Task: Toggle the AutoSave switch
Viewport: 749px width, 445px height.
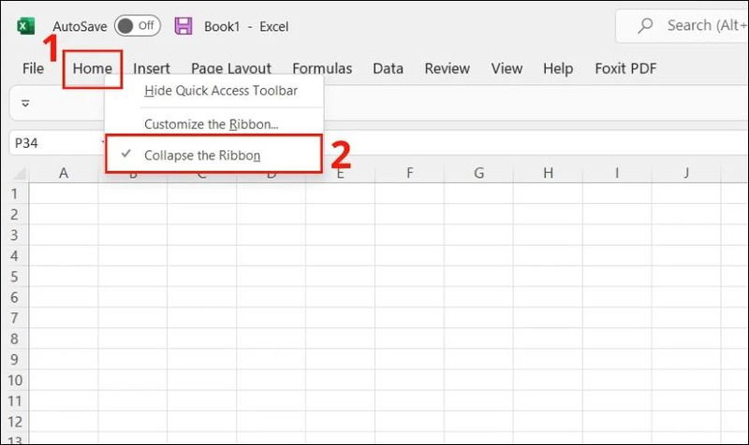Action: click(x=138, y=26)
